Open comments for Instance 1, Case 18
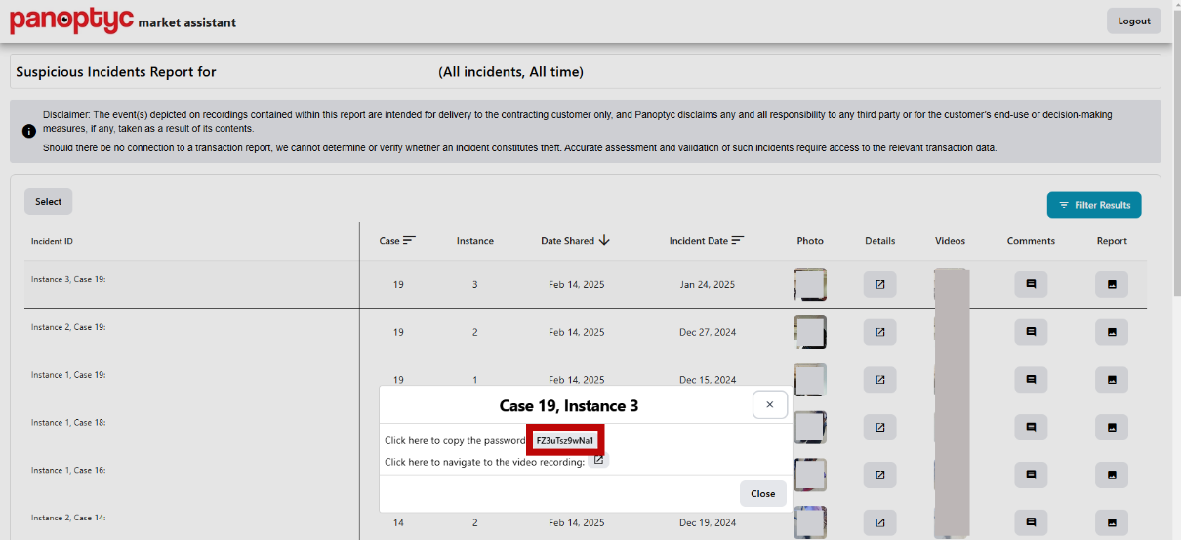The image size is (1181, 540). (1031, 427)
